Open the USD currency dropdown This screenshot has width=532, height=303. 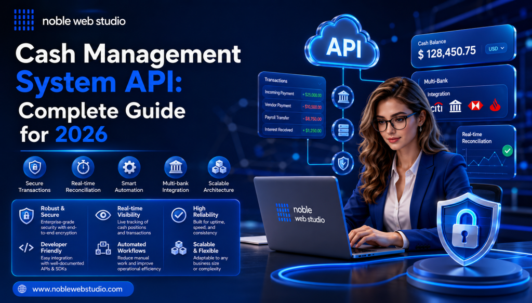point(496,48)
